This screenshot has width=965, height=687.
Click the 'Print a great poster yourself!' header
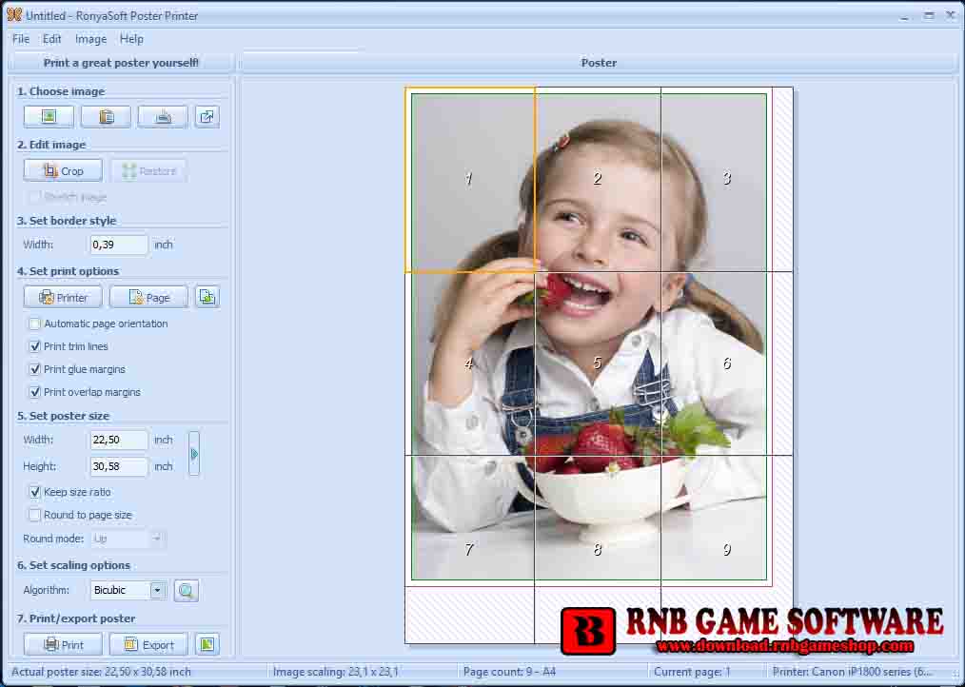(x=121, y=62)
